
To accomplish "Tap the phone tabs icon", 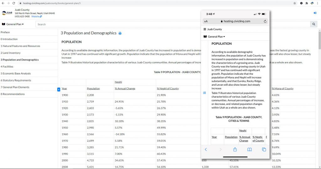I will pos(264,150).
